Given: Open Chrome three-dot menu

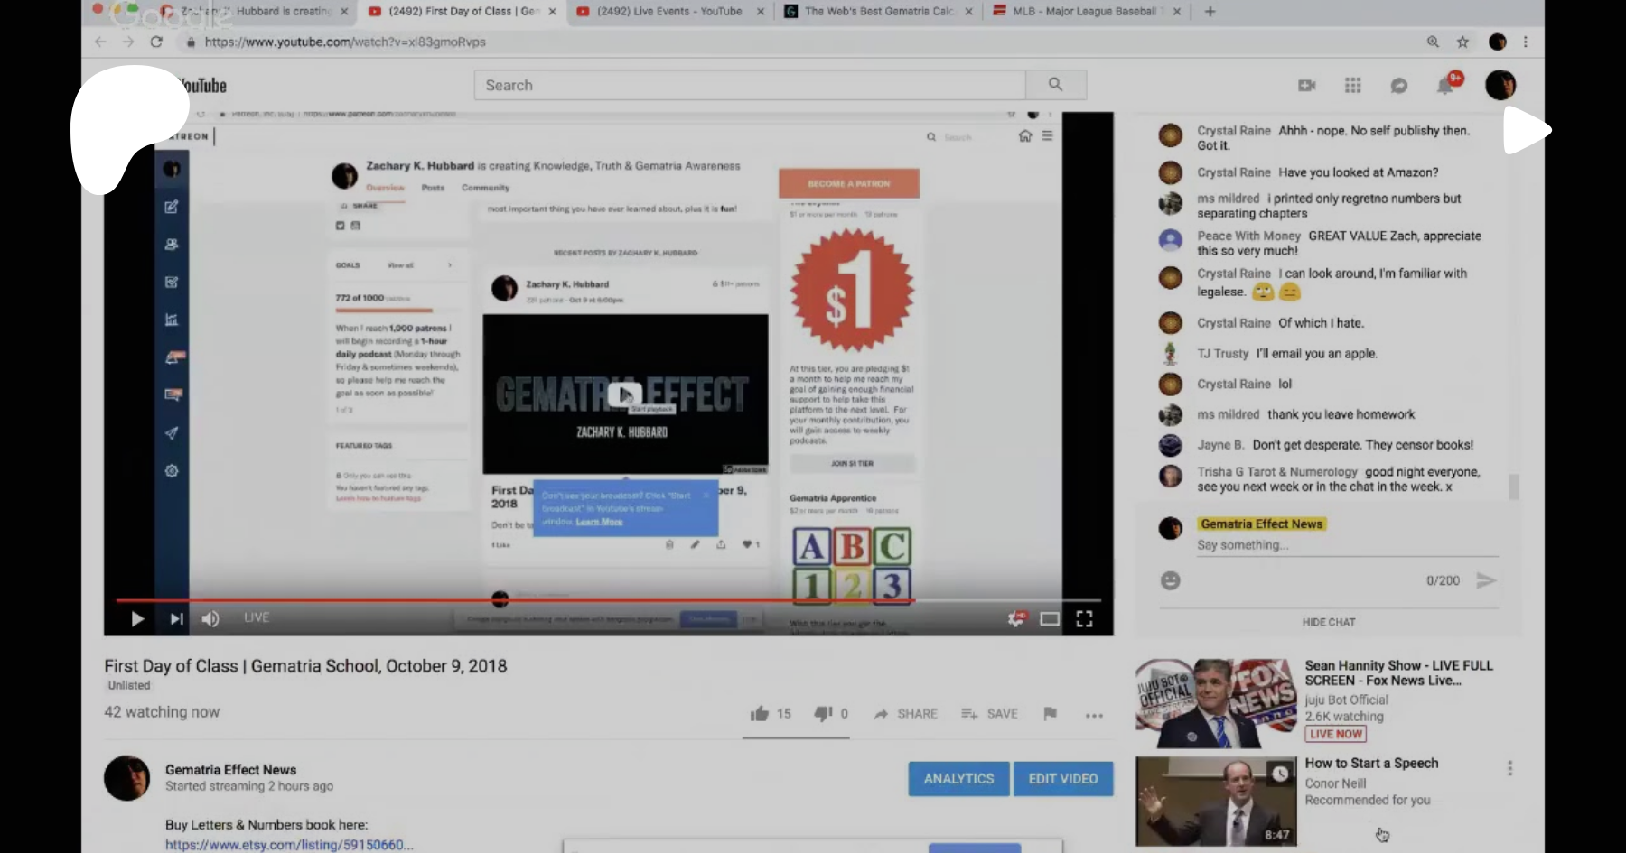Looking at the screenshot, I should coord(1526,42).
